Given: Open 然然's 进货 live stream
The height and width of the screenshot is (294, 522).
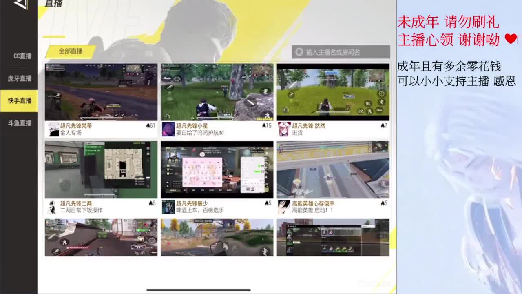Looking at the screenshot, I should pos(333,91).
